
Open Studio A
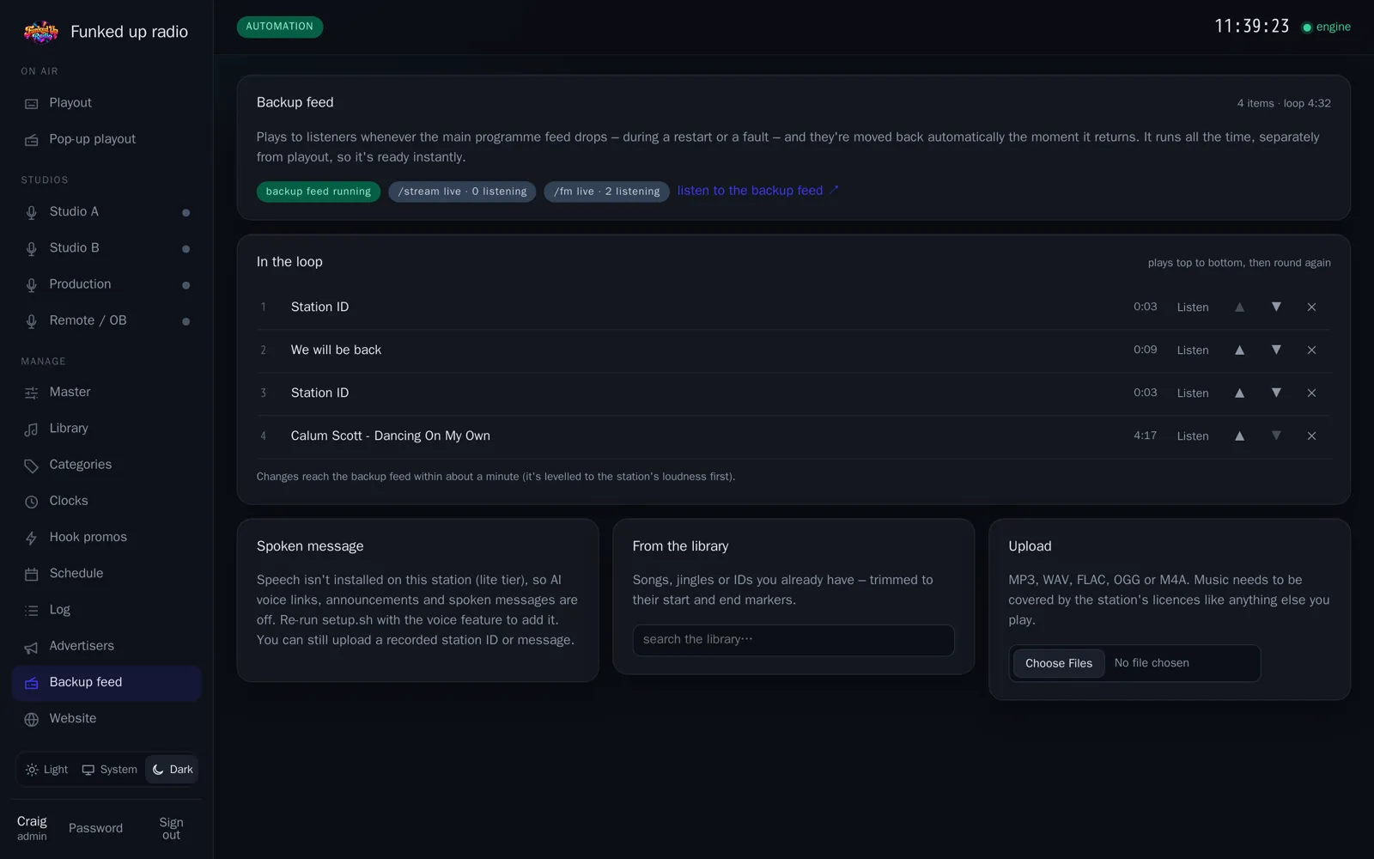tap(106, 212)
